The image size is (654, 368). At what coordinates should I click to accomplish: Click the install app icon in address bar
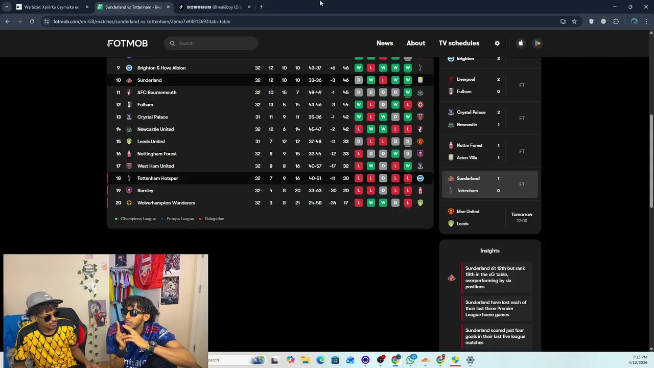(563, 21)
